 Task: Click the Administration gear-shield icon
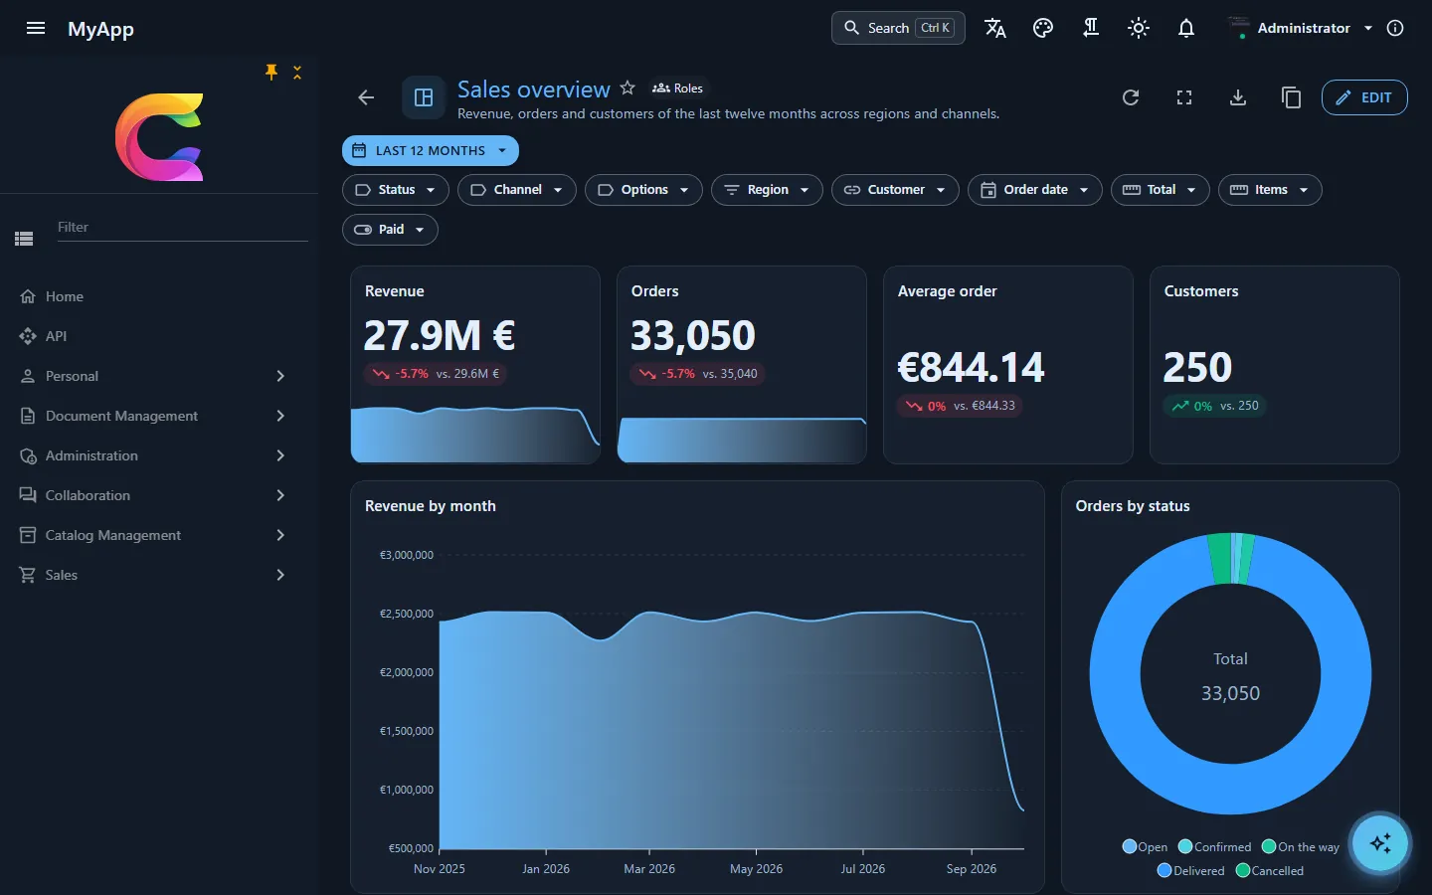click(28, 455)
